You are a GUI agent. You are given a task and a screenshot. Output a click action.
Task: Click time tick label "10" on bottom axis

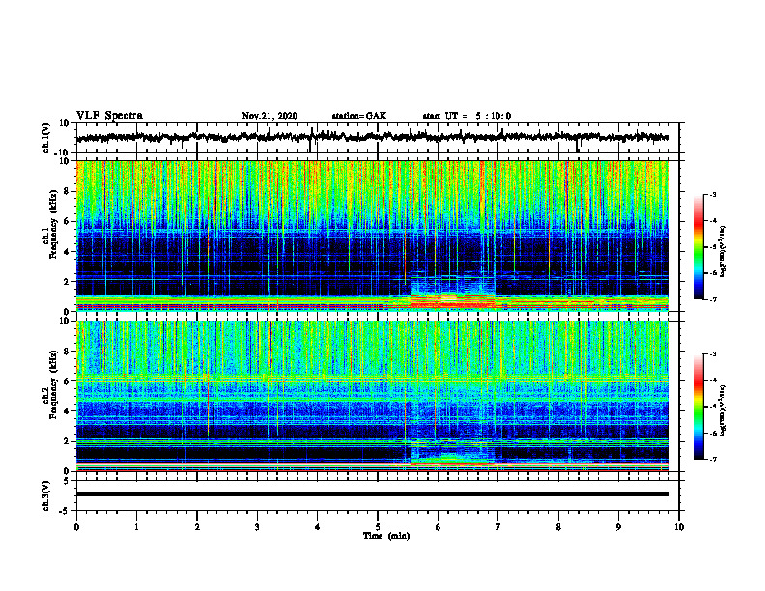(x=679, y=527)
